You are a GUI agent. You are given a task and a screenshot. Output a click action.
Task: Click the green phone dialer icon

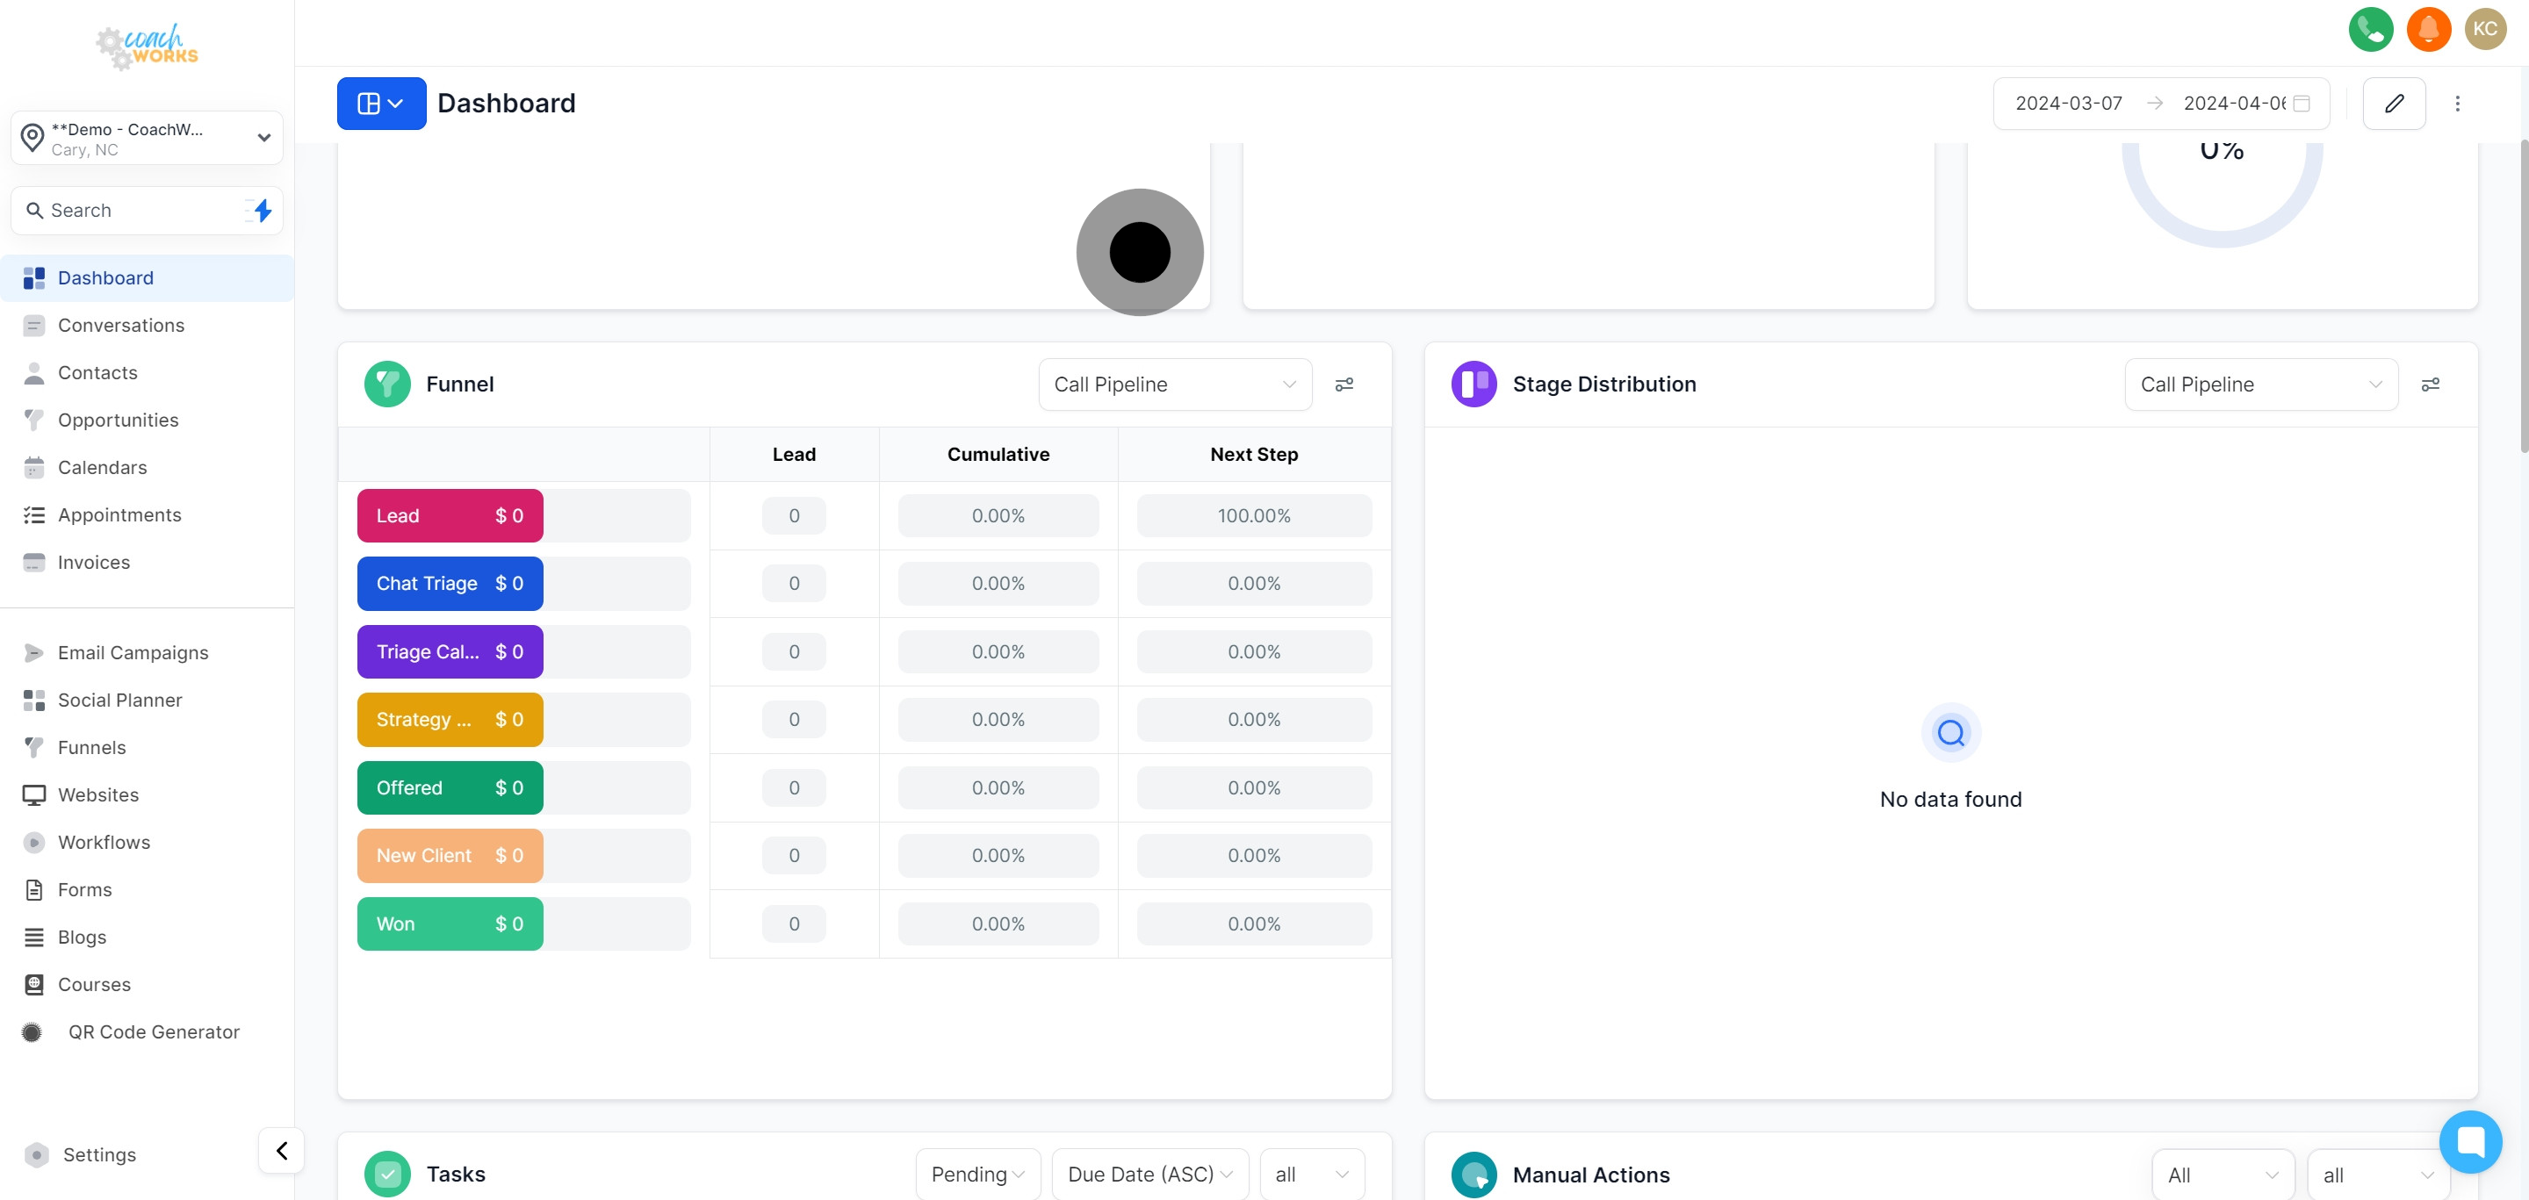pos(2370,28)
